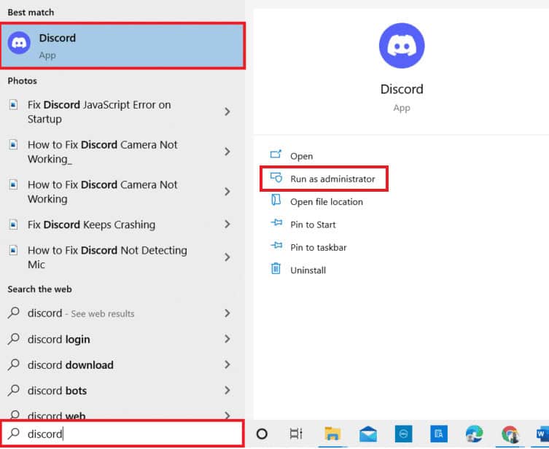
Task: Click the Dell app icon in taskbar
Action: (403, 434)
